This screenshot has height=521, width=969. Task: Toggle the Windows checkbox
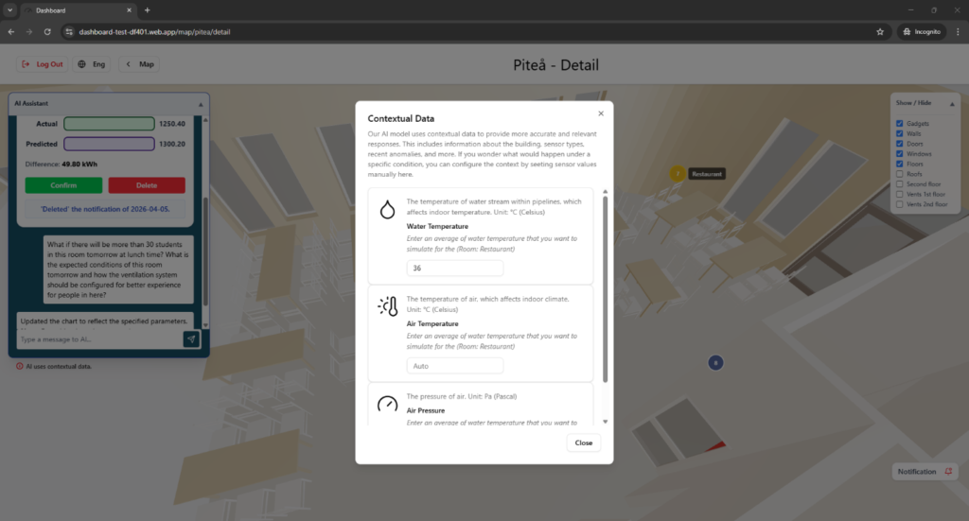click(899, 154)
